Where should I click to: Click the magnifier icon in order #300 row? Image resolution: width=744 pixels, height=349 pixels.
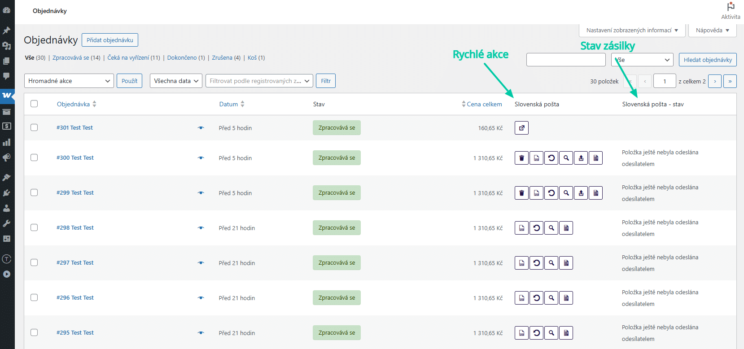click(x=566, y=158)
